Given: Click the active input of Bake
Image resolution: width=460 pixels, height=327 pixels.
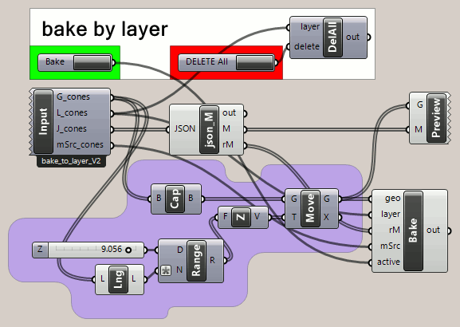Looking at the screenshot, I should click(388, 262).
